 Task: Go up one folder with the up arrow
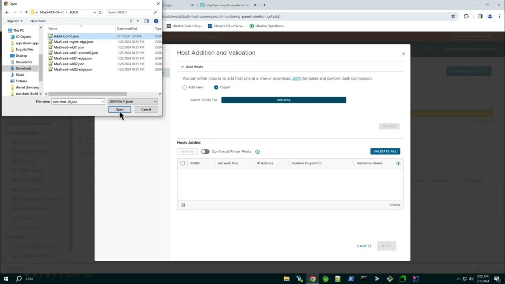(26, 12)
